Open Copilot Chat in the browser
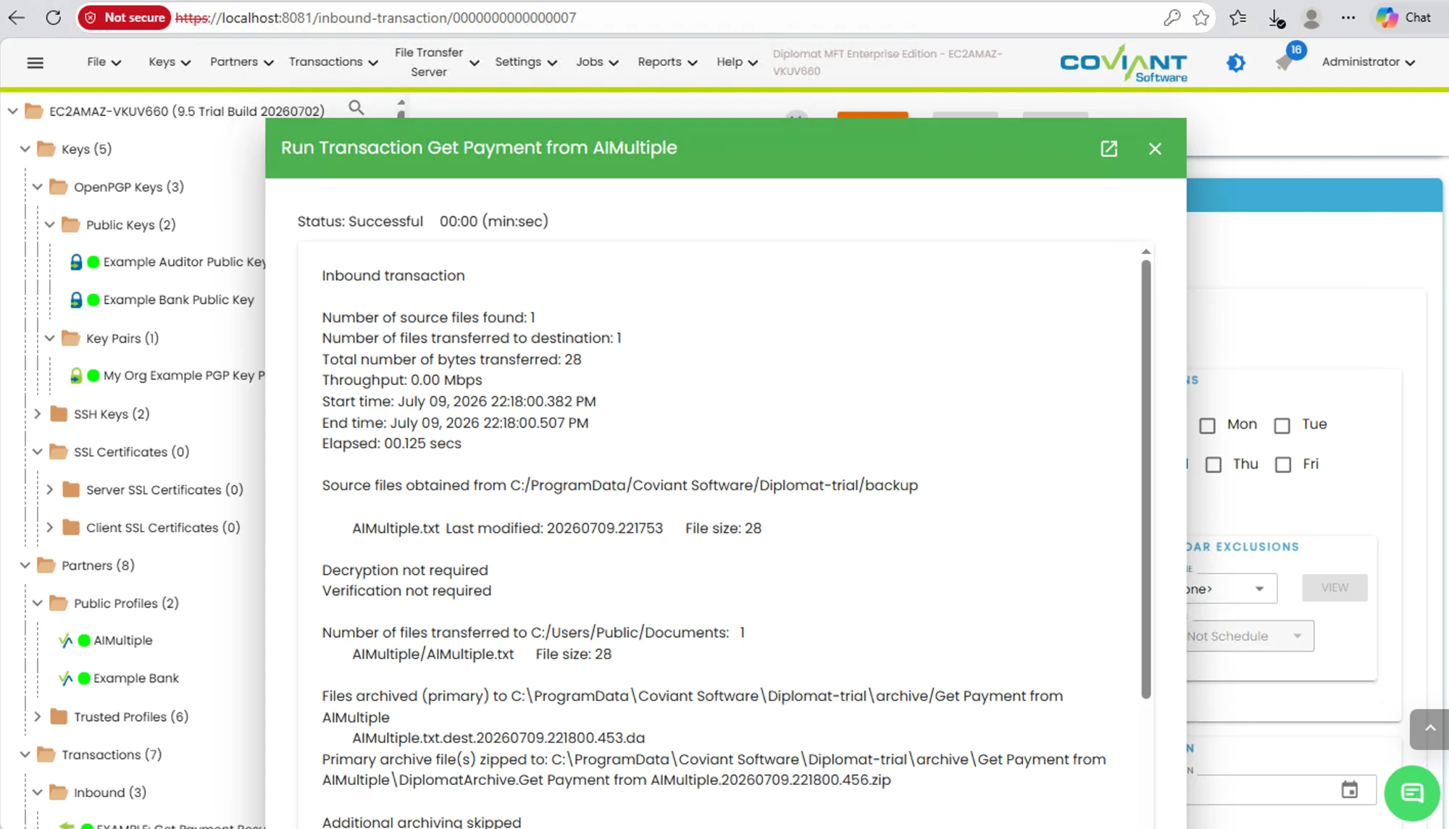This screenshot has height=829, width=1449. click(1403, 17)
